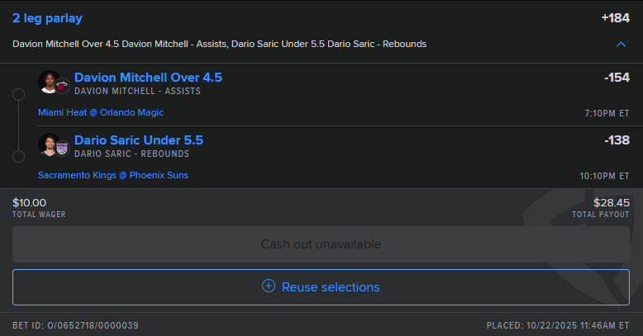
Task: Click the Dario Saric leg status circle
Action: click(18, 157)
